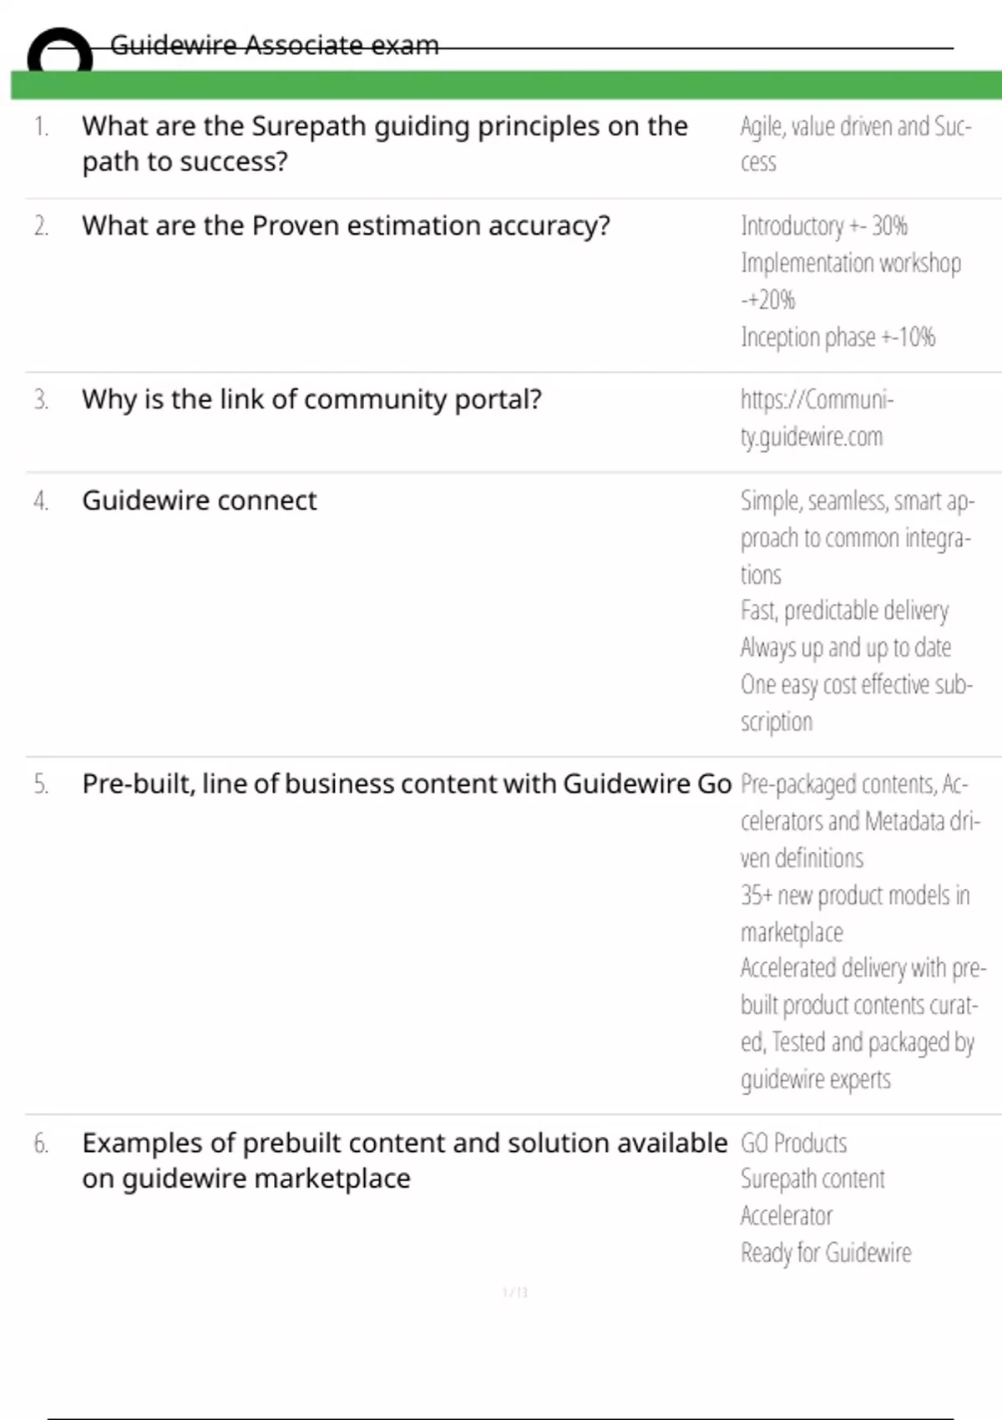This screenshot has height=1420, width=1002.
Task: Select the Proven estimation accuracy question
Action: (x=346, y=226)
